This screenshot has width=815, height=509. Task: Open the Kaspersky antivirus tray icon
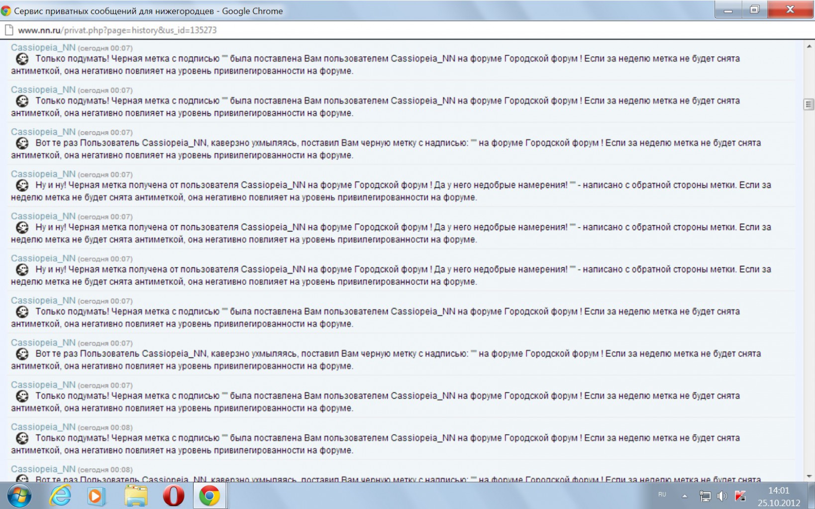740,496
